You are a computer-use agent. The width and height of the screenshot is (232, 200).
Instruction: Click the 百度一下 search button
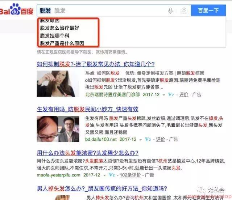[208, 10]
